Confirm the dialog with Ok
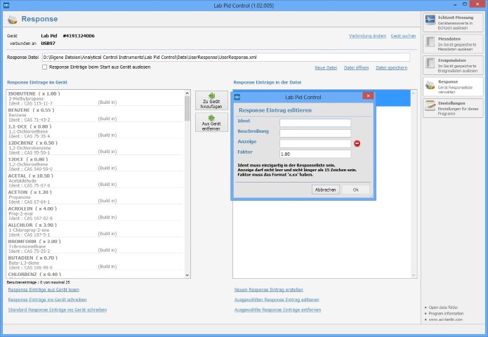 [355, 190]
